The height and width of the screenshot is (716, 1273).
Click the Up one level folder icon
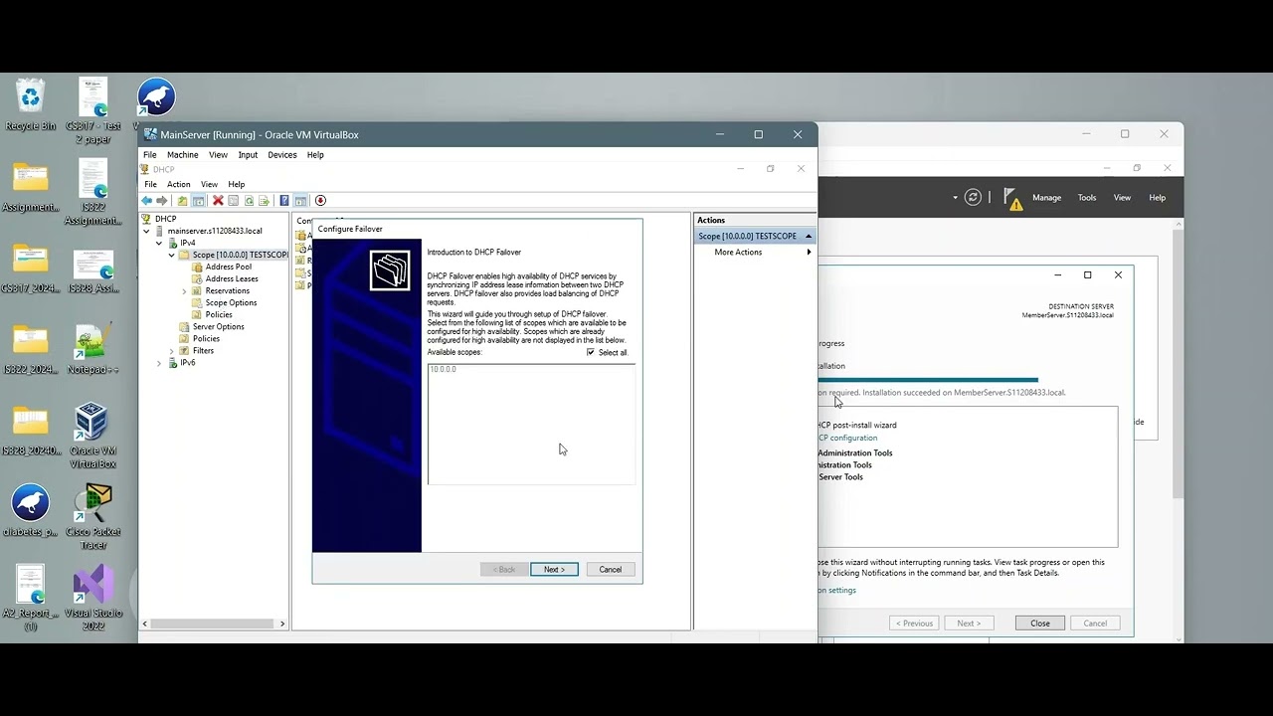[182, 201]
